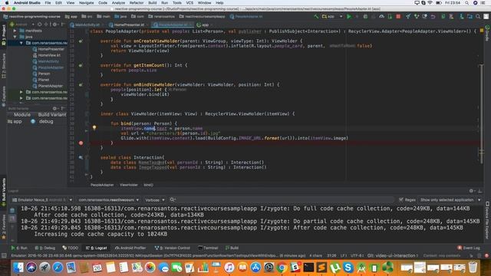Click the Favorites side panel tab
Image resolution: width=491 pixels, height=276 pixels.
[x=3, y=227]
